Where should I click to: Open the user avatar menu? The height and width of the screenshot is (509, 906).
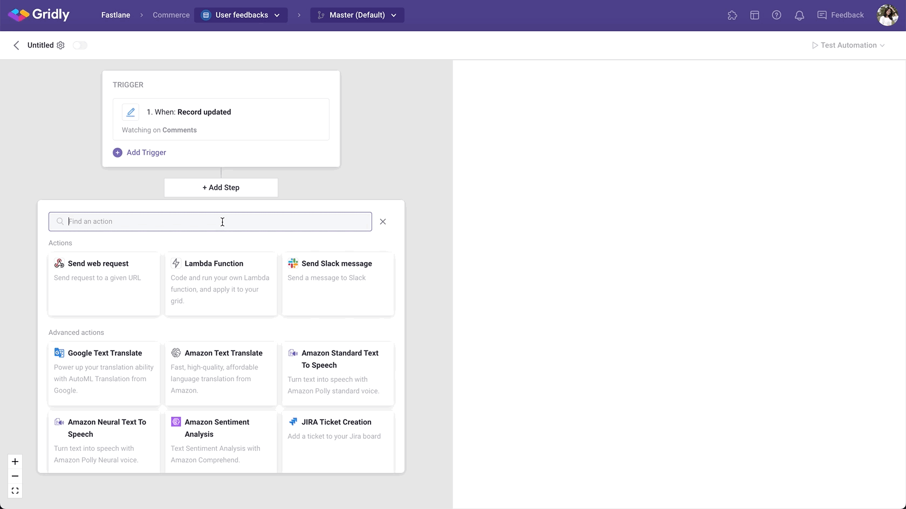tap(887, 15)
